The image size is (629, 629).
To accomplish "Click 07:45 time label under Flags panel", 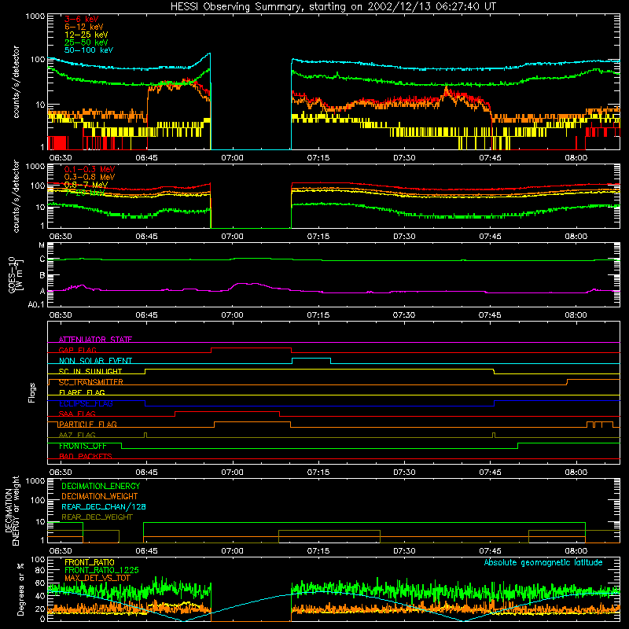I will pos(490,473).
